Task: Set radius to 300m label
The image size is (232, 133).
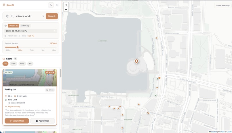Action: [x=8, y=50]
